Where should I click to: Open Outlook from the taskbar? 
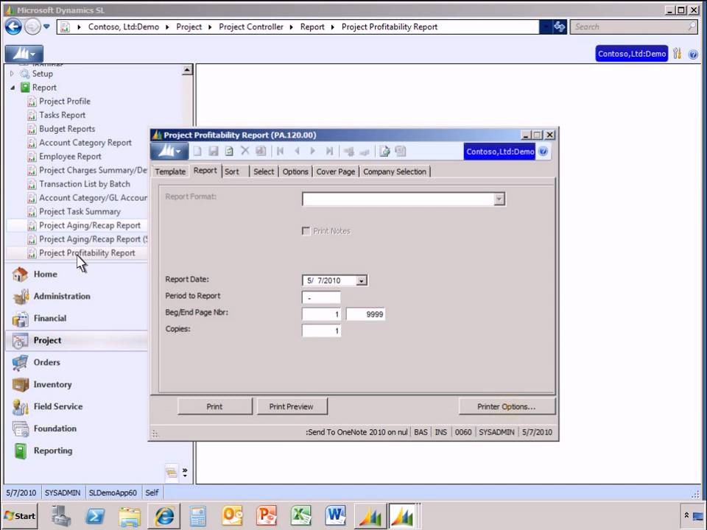point(232,515)
